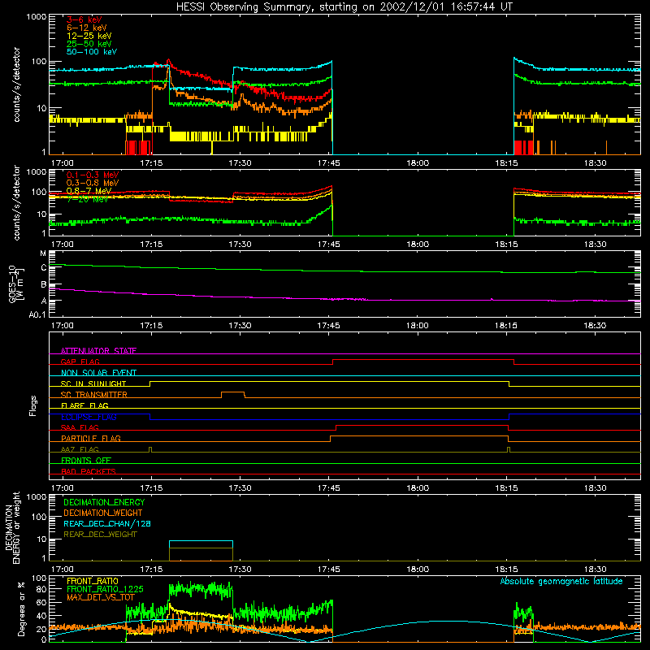Click counts/s/detector label of the keV panel

tap(16, 84)
